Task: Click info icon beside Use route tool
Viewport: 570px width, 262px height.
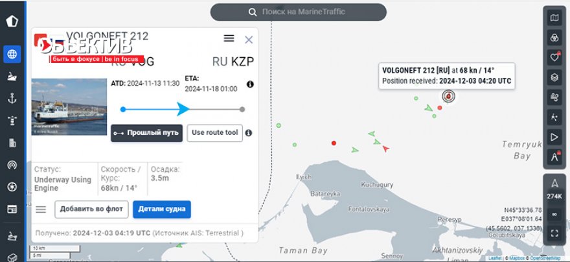Action: coord(249,133)
